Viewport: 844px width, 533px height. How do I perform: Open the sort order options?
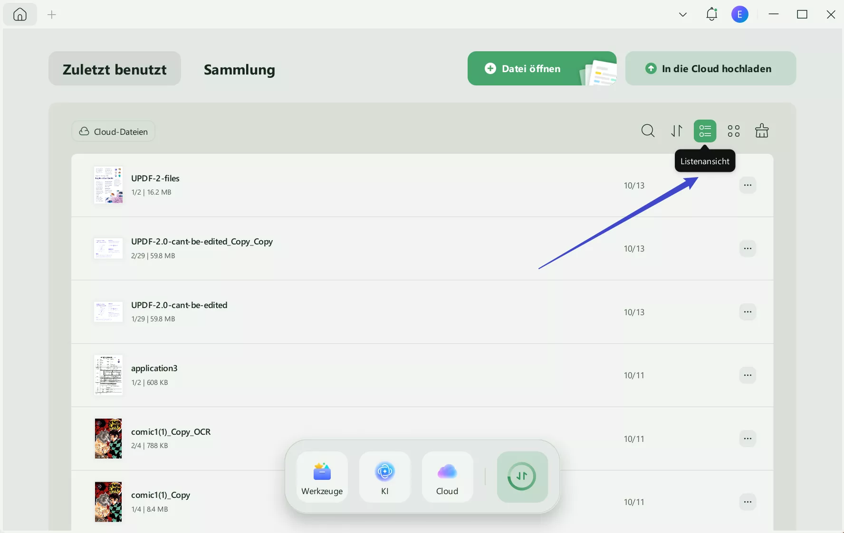677,131
